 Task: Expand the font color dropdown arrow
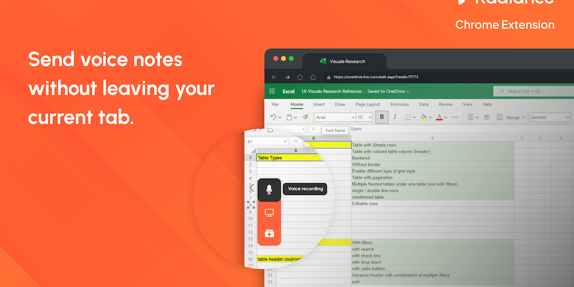446,118
